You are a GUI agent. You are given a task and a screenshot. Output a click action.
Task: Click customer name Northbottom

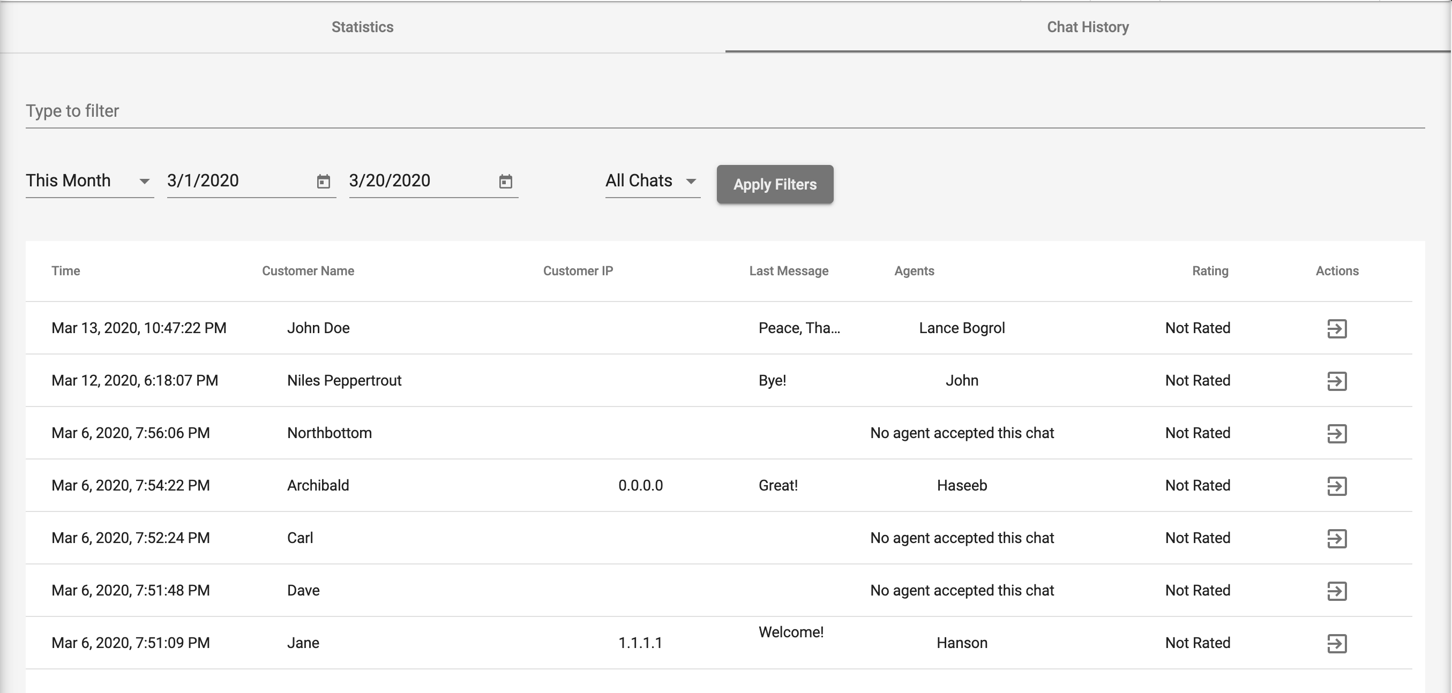coord(330,433)
